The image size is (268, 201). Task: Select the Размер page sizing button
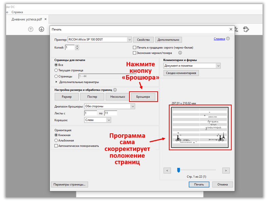point(67,97)
